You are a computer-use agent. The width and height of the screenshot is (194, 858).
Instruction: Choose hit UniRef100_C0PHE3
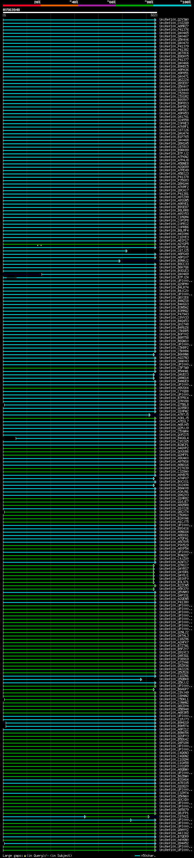174,123
